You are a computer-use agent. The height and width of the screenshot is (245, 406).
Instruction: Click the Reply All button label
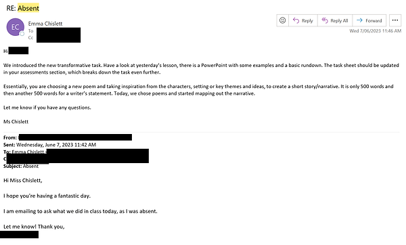339,21
